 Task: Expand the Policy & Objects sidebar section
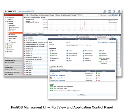click(x=13, y=60)
